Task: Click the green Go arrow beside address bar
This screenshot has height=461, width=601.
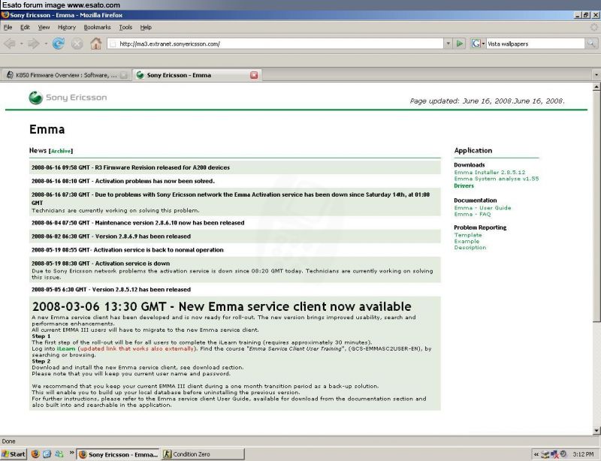Action: tap(460, 44)
